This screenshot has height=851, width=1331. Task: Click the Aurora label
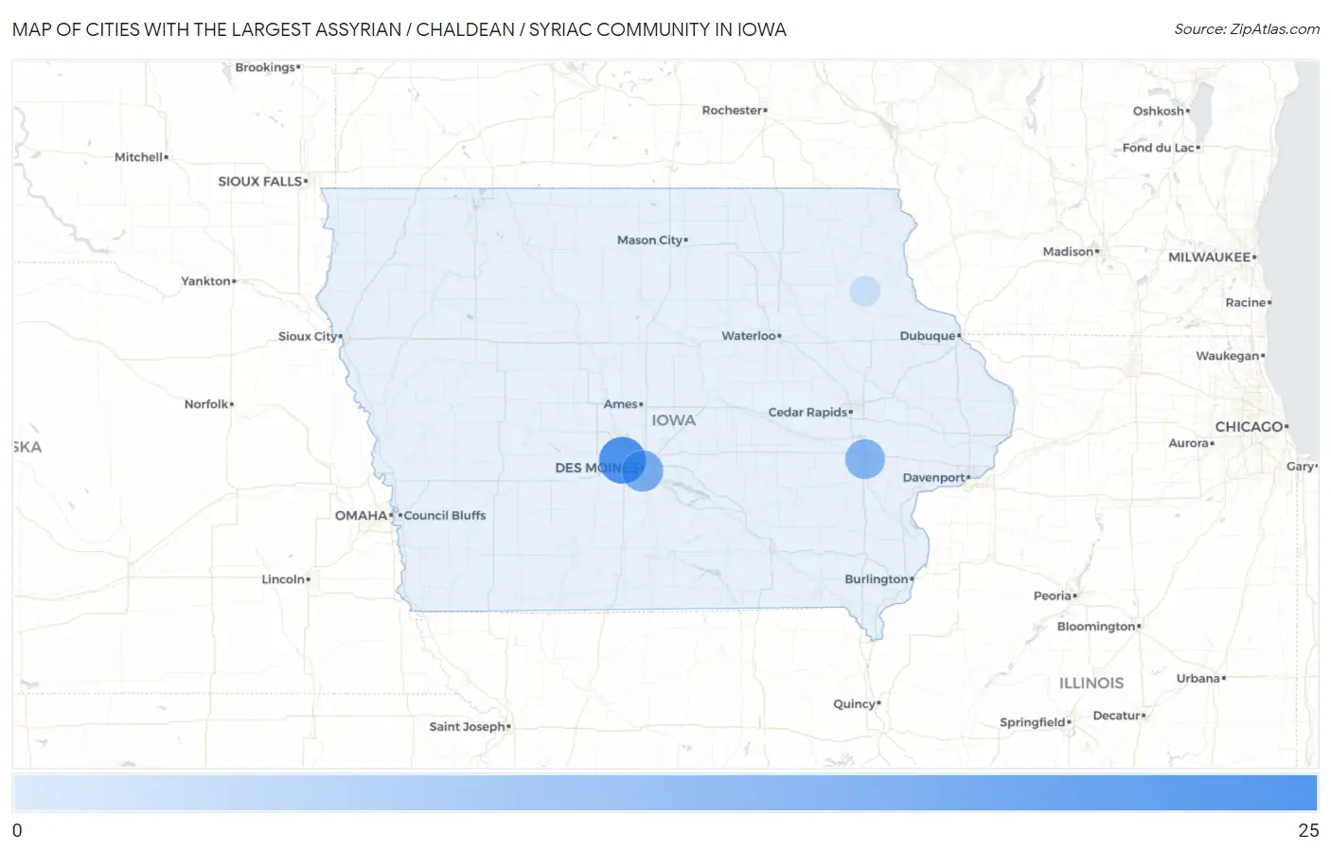(1189, 443)
